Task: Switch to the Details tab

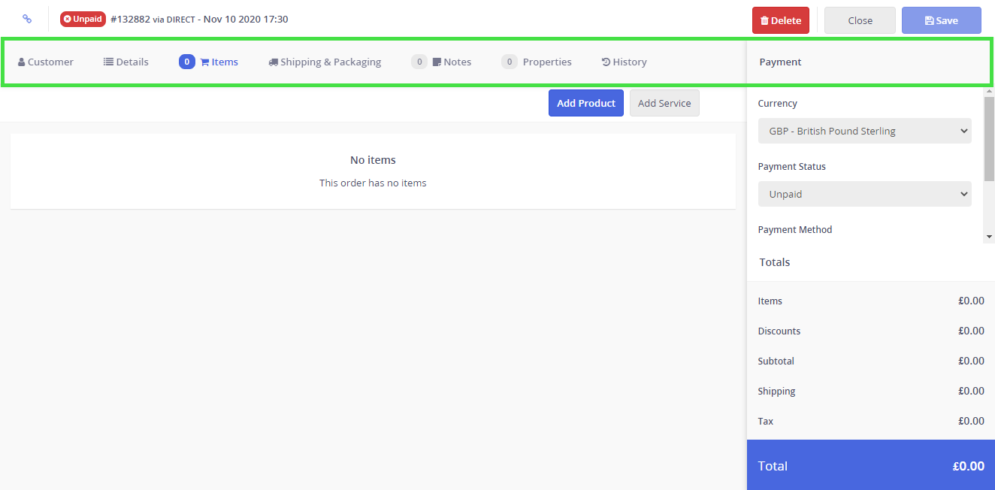Action: [x=126, y=62]
